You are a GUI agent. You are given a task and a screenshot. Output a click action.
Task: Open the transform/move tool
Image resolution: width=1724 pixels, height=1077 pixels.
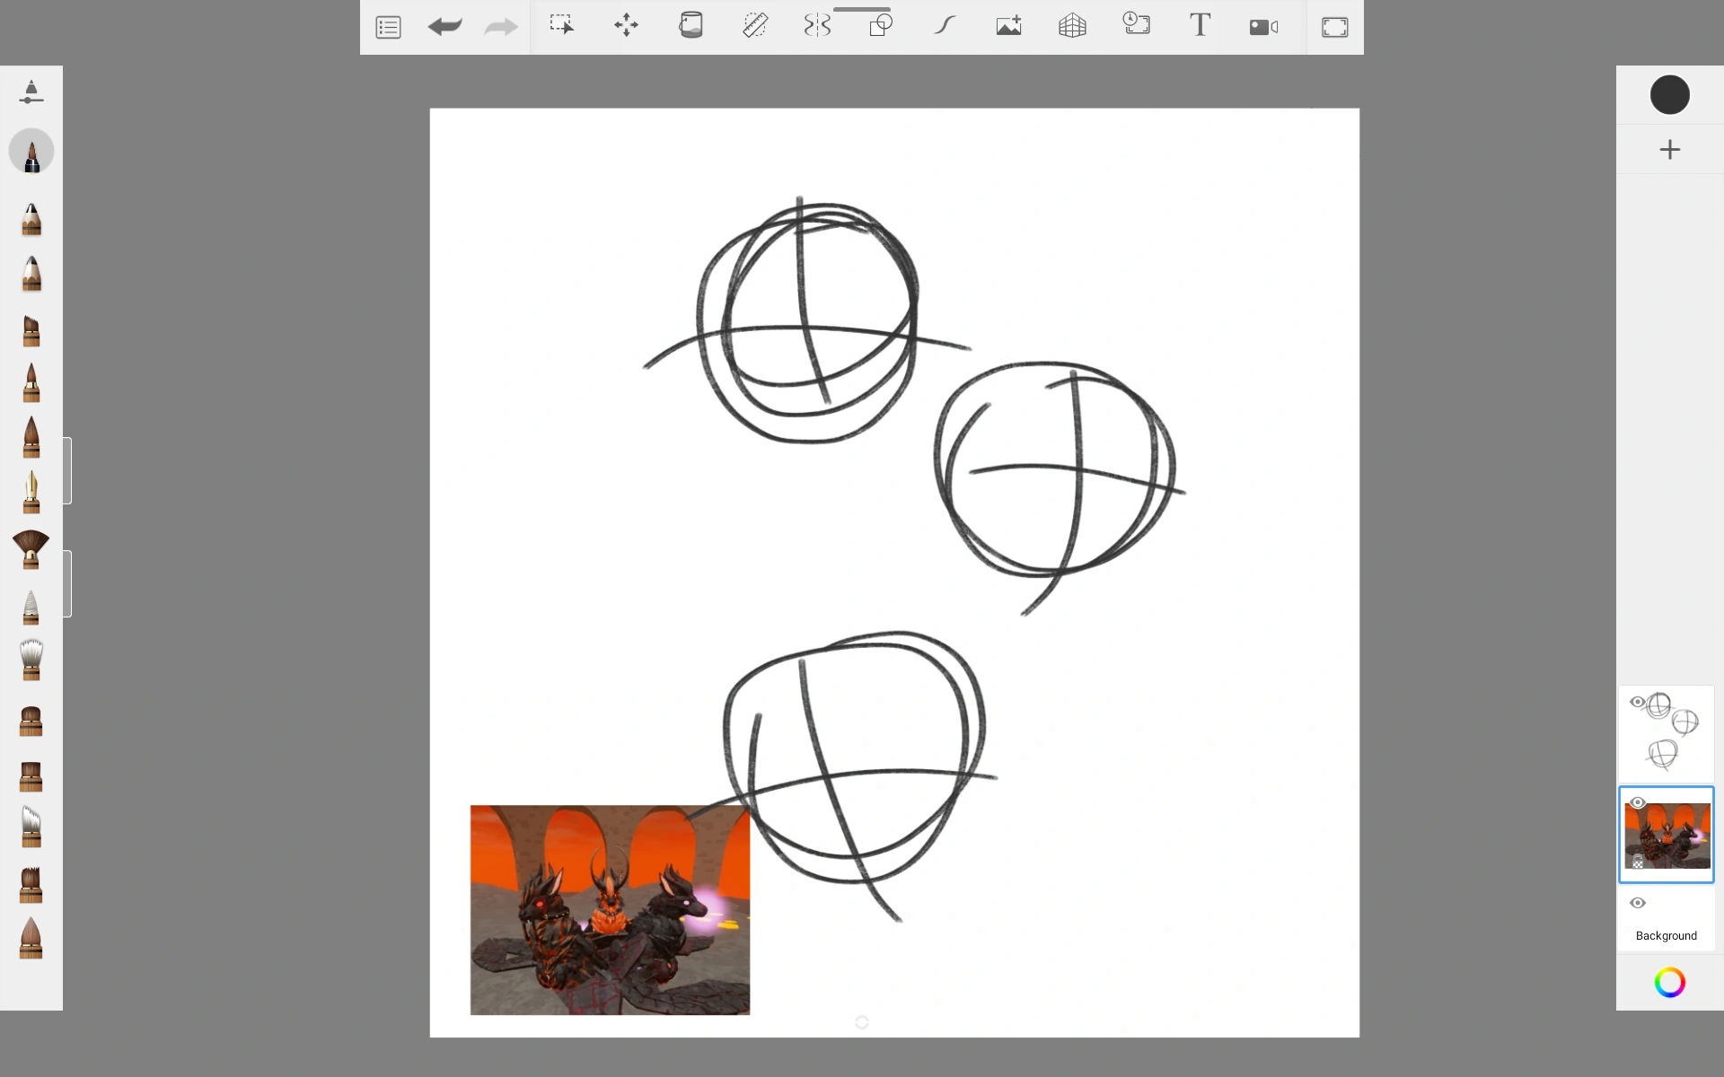coord(626,25)
